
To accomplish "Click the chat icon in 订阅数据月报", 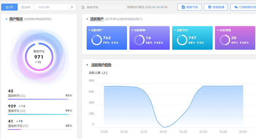I will (236, 7).
